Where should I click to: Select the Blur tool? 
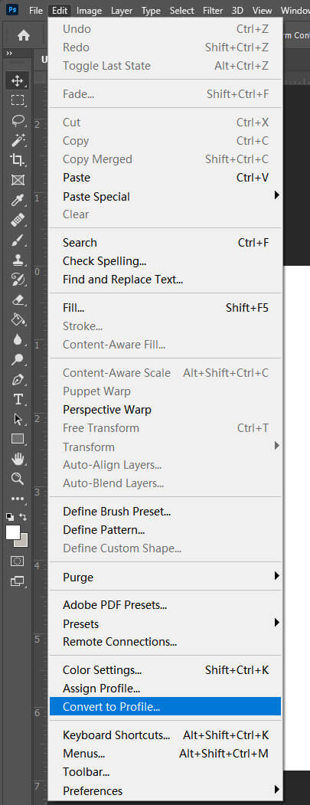[18, 339]
